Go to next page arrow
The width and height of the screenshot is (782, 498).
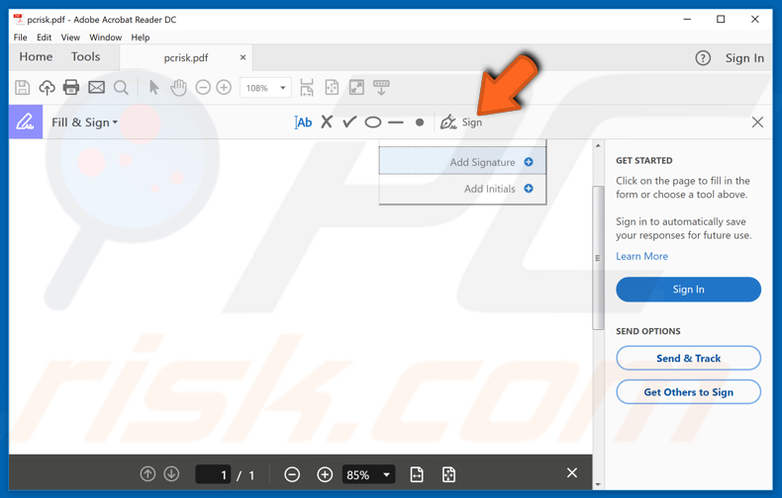click(171, 473)
